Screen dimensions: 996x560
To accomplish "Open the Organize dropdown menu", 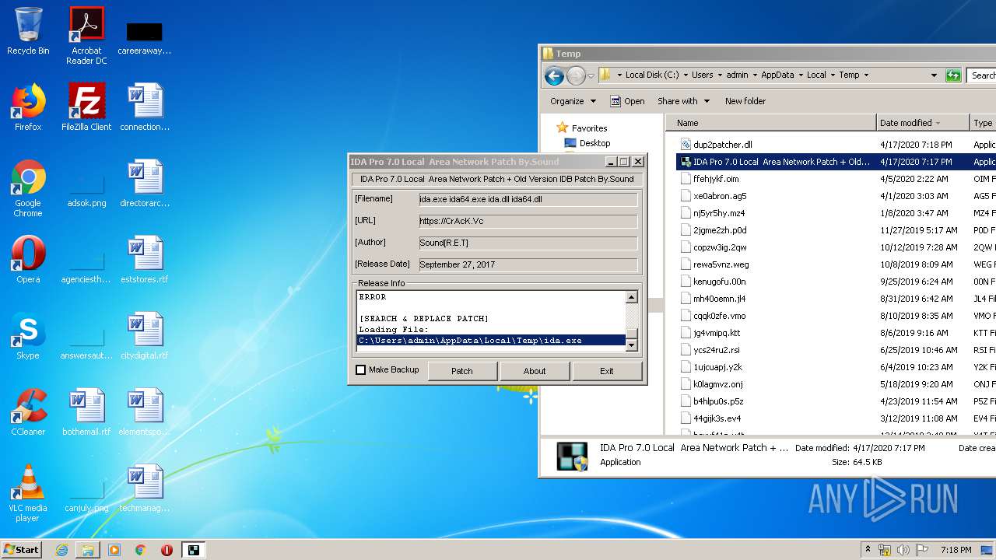I will pyautogui.click(x=573, y=101).
